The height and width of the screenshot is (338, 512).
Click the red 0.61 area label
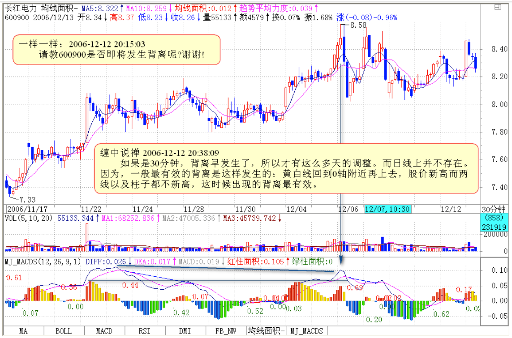(14, 278)
